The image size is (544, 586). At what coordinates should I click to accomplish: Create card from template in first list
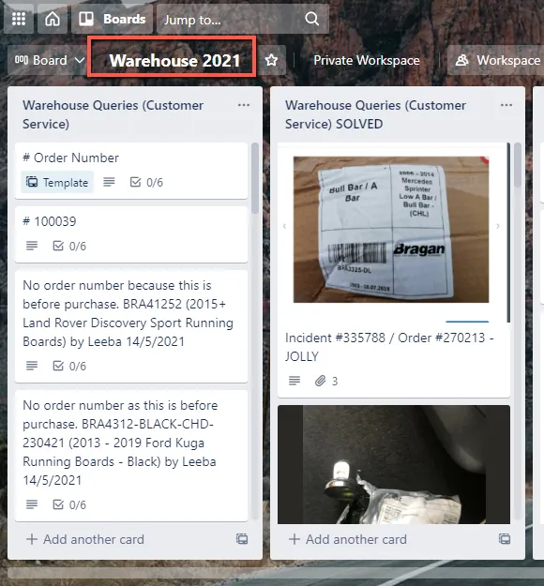[x=242, y=539]
